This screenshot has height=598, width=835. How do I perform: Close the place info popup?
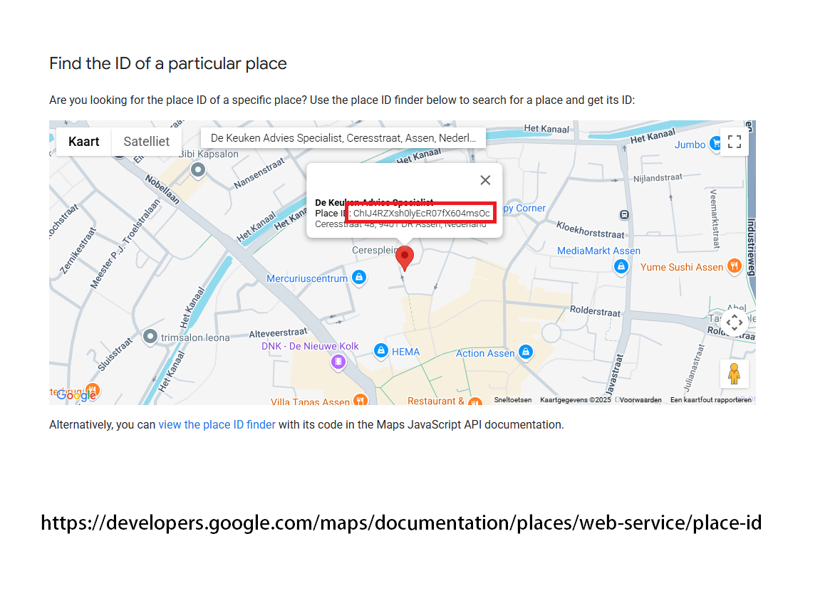point(485,180)
